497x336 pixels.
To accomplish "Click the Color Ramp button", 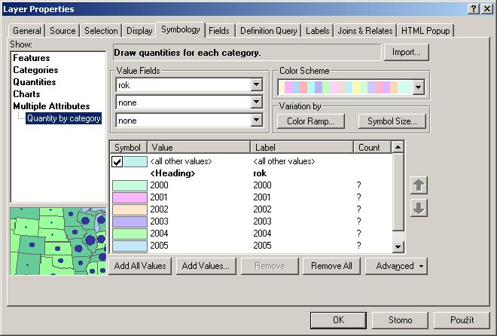I will [310, 121].
